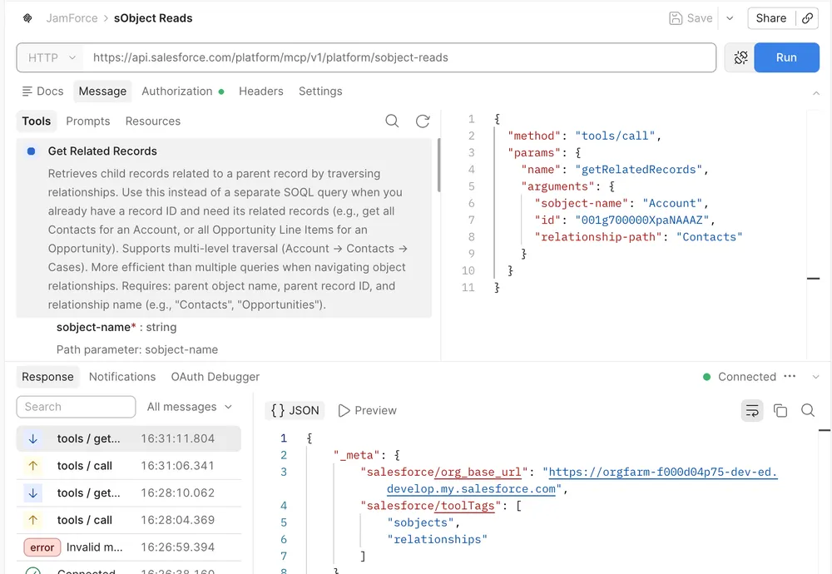Copy the response body
This screenshot has width=832, height=574.
click(x=780, y=411)
